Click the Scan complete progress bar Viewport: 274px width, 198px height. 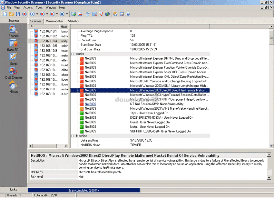click(84, 190)
